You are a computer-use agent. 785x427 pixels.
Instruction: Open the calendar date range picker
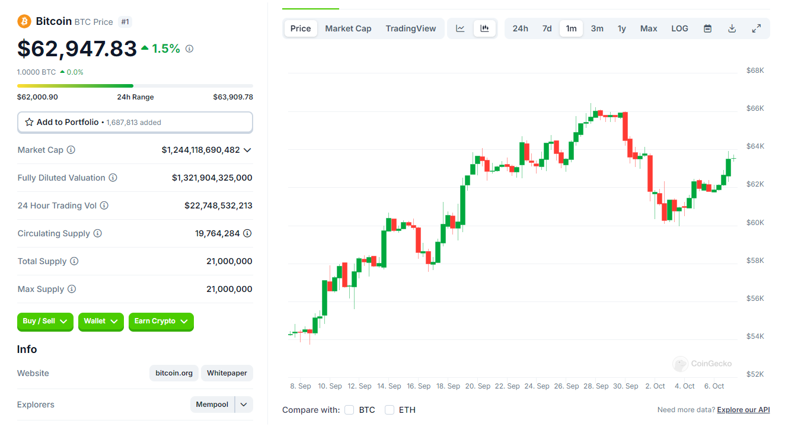click(707, 28)
